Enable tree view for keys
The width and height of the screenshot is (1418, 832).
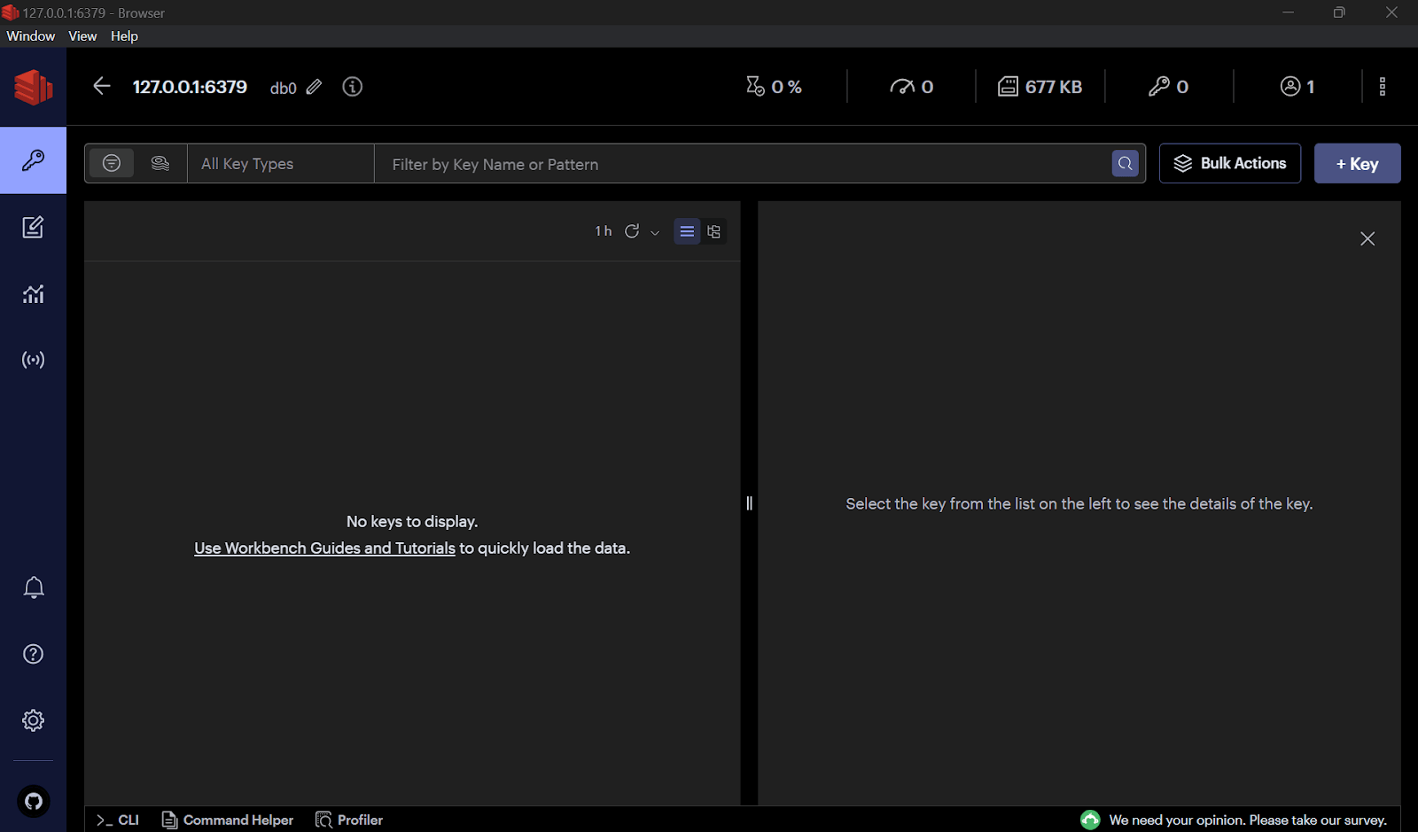[x=713, y=231]
